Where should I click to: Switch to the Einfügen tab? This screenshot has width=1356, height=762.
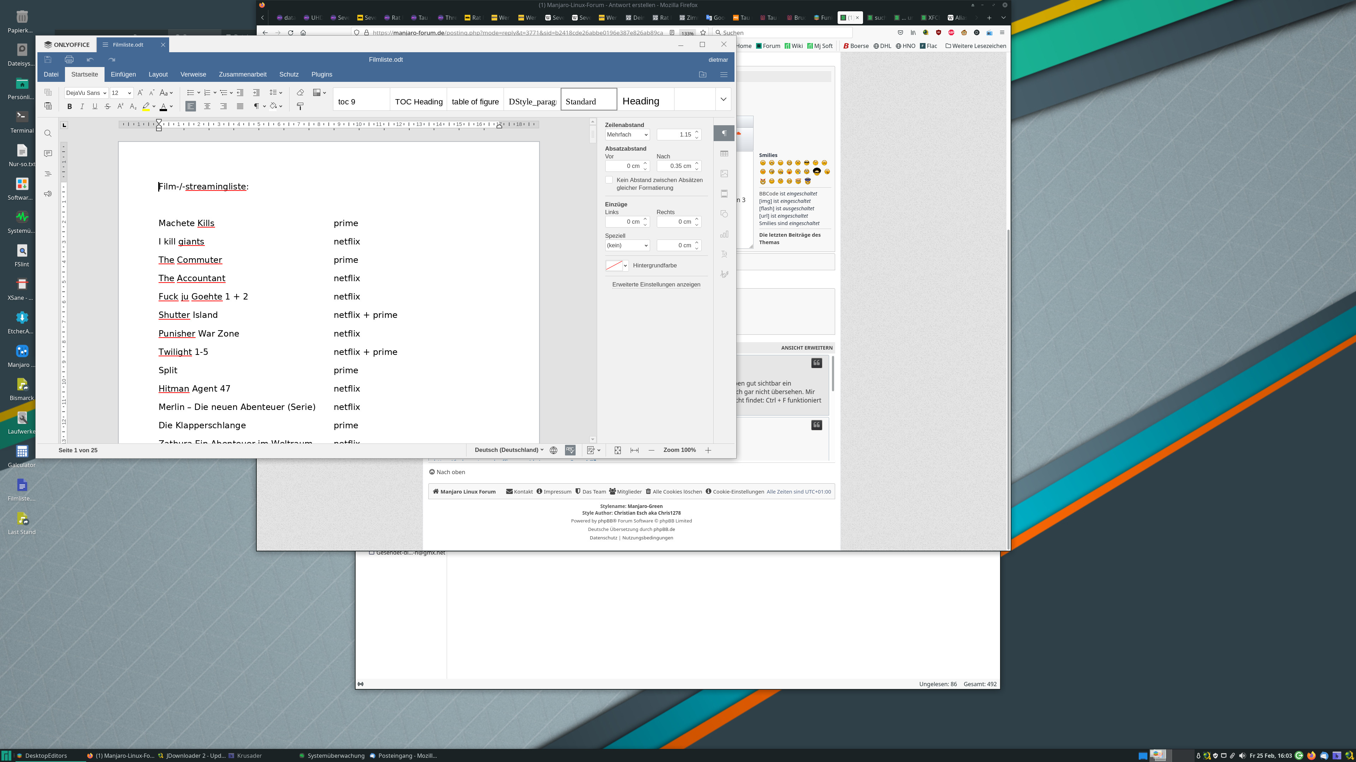click(123, 74)
